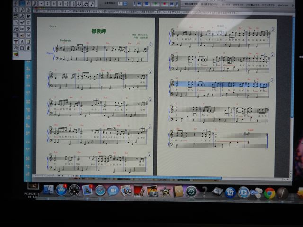
Task: Go to the first page using the bottom navigation arrow
Action: (x=59, y=176)
